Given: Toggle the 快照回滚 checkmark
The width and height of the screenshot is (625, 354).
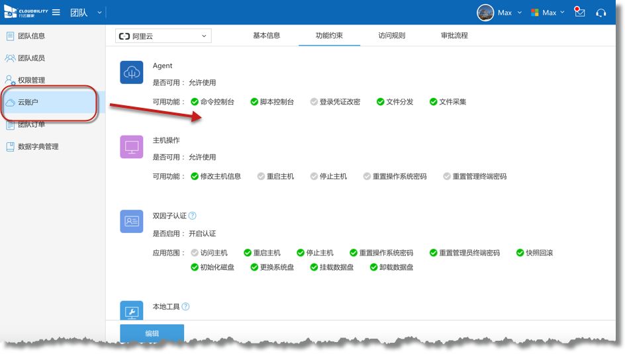Looking at the screenshot, I should point(520,253).
